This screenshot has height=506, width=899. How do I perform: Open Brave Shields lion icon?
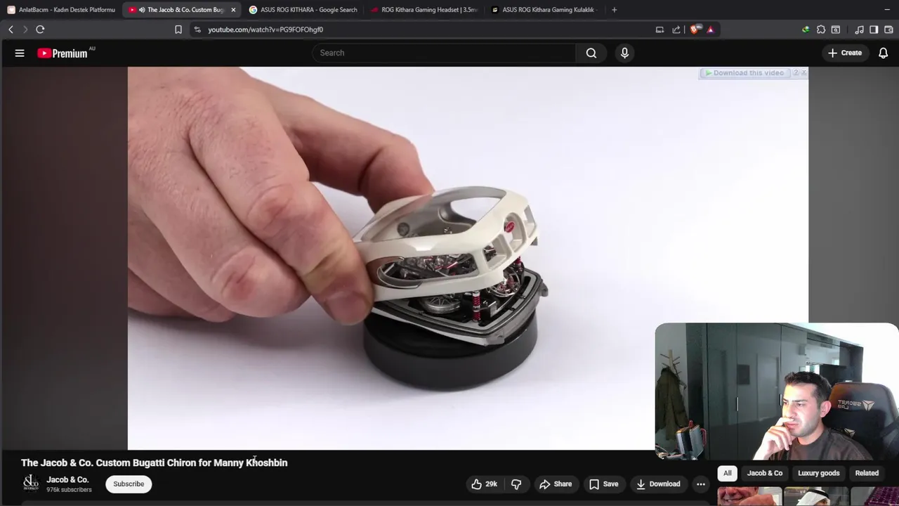tap(695, 30)
